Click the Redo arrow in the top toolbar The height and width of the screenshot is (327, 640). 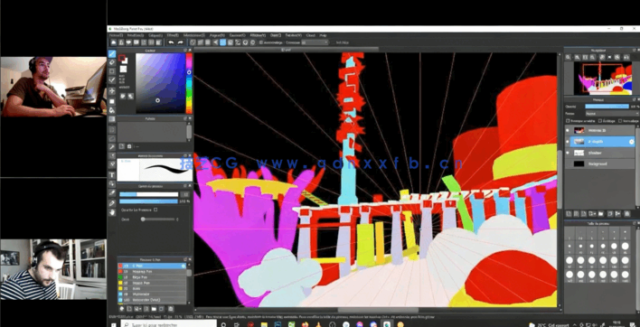180,42
